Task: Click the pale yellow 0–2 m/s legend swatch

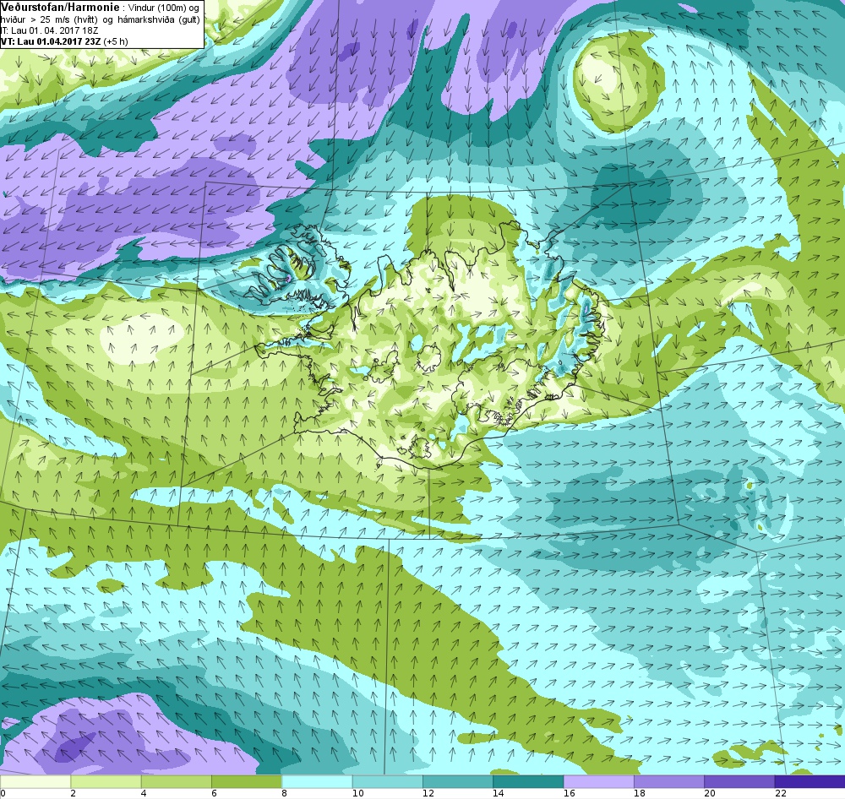Action: click(35, 781)
